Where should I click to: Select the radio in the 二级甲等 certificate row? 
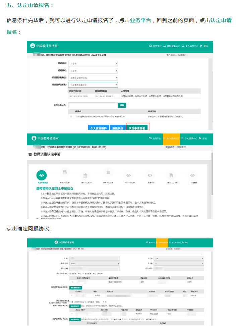(72, 295)
